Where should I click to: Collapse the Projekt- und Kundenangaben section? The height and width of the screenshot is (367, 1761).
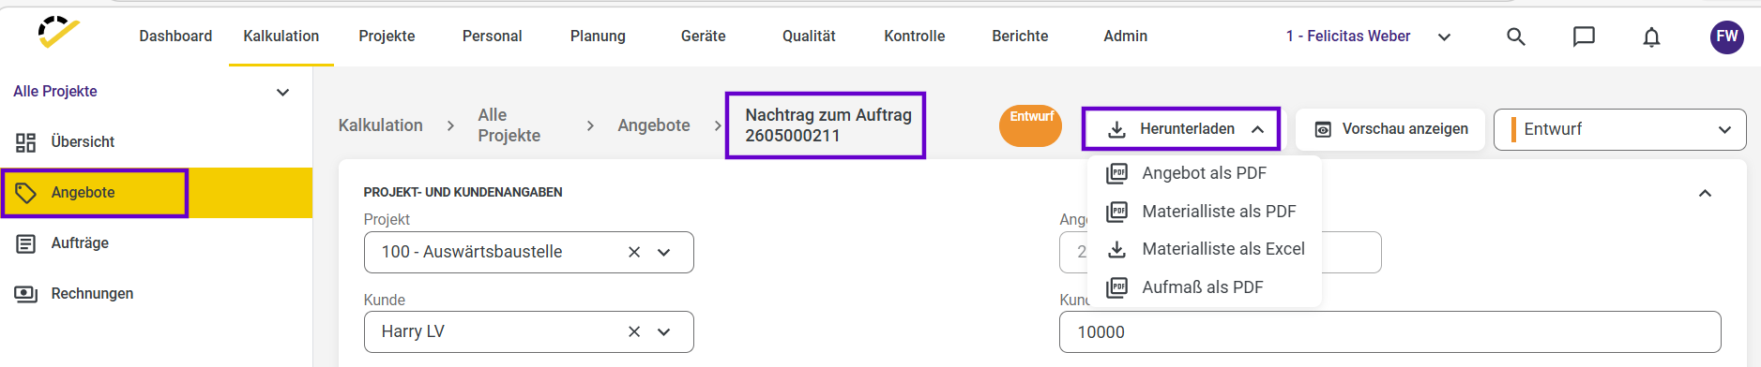coord(1705,193)
